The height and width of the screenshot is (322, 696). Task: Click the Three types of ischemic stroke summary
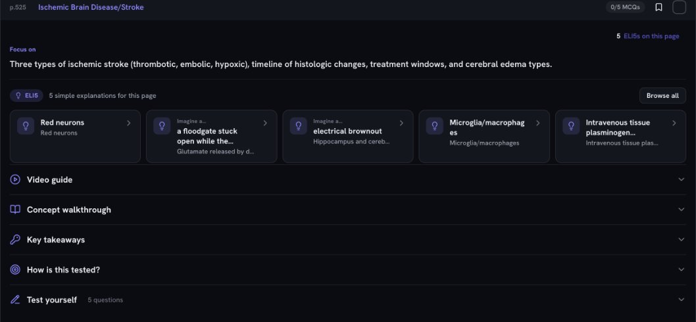(x=280, y=64)
